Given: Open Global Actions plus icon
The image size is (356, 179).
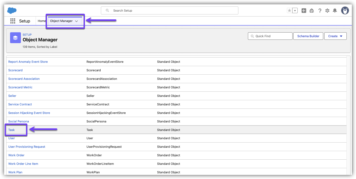Looking at the screenshot, I should [x=304, y=11].
